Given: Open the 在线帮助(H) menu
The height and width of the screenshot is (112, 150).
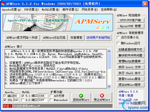Looking at the screenshot, I should click(x=109, y=9).
